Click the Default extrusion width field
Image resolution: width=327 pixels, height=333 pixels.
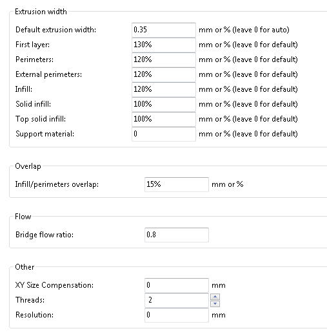point(164,30)
